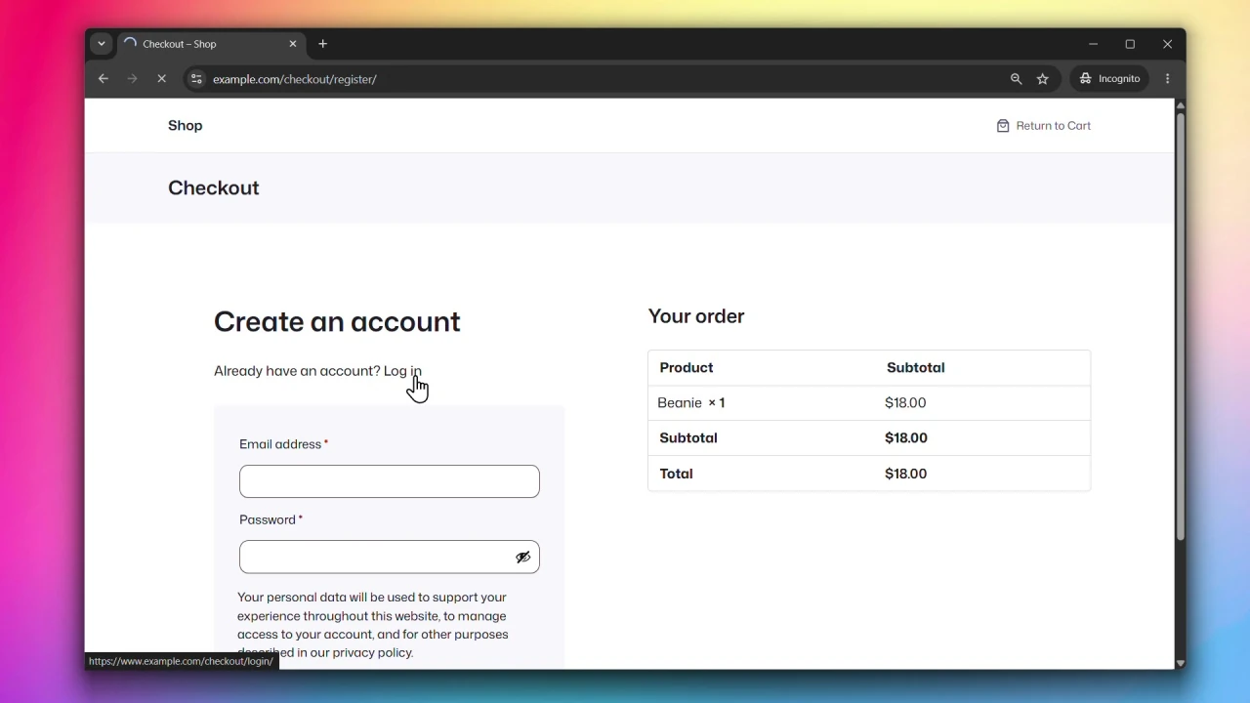1250x703 pixels.
Task: Click the Your order heading
Action: 696,316
